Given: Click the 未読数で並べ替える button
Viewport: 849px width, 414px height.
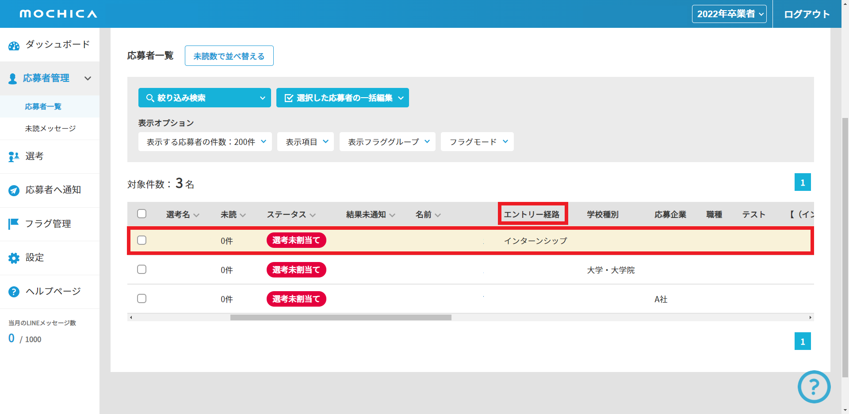Looking at the screenshot, I should [x=229, y=56].
